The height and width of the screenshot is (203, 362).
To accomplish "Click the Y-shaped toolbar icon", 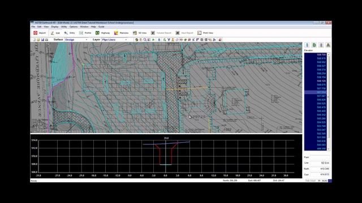I will pyautogui.click(x=169, y=40).
